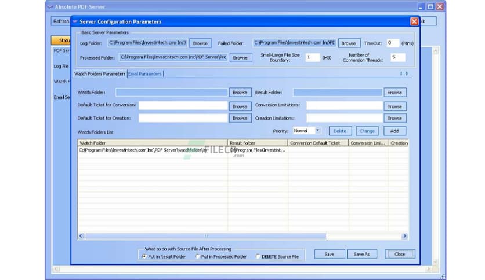The height and width of the screenshot is (280, 485).
Task: Switch to Email Parameters tab
Action: (145, 73)
